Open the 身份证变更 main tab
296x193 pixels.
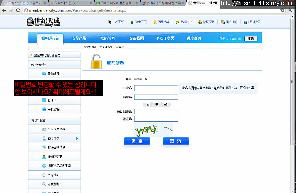pos(165,38)
